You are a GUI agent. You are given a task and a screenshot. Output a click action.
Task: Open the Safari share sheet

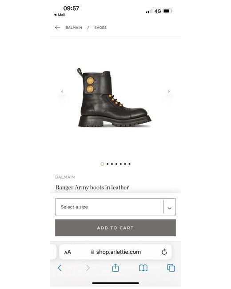click(x=115, y=268)
